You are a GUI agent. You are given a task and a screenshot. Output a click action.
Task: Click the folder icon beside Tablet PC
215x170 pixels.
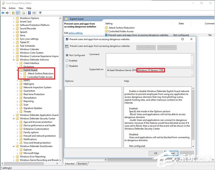coord(17,42)
